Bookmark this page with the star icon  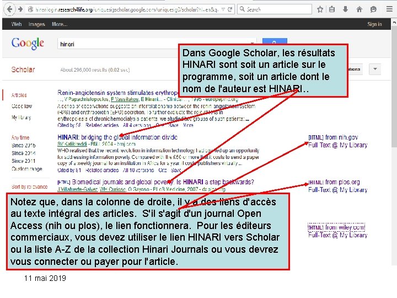pos(320,9)
